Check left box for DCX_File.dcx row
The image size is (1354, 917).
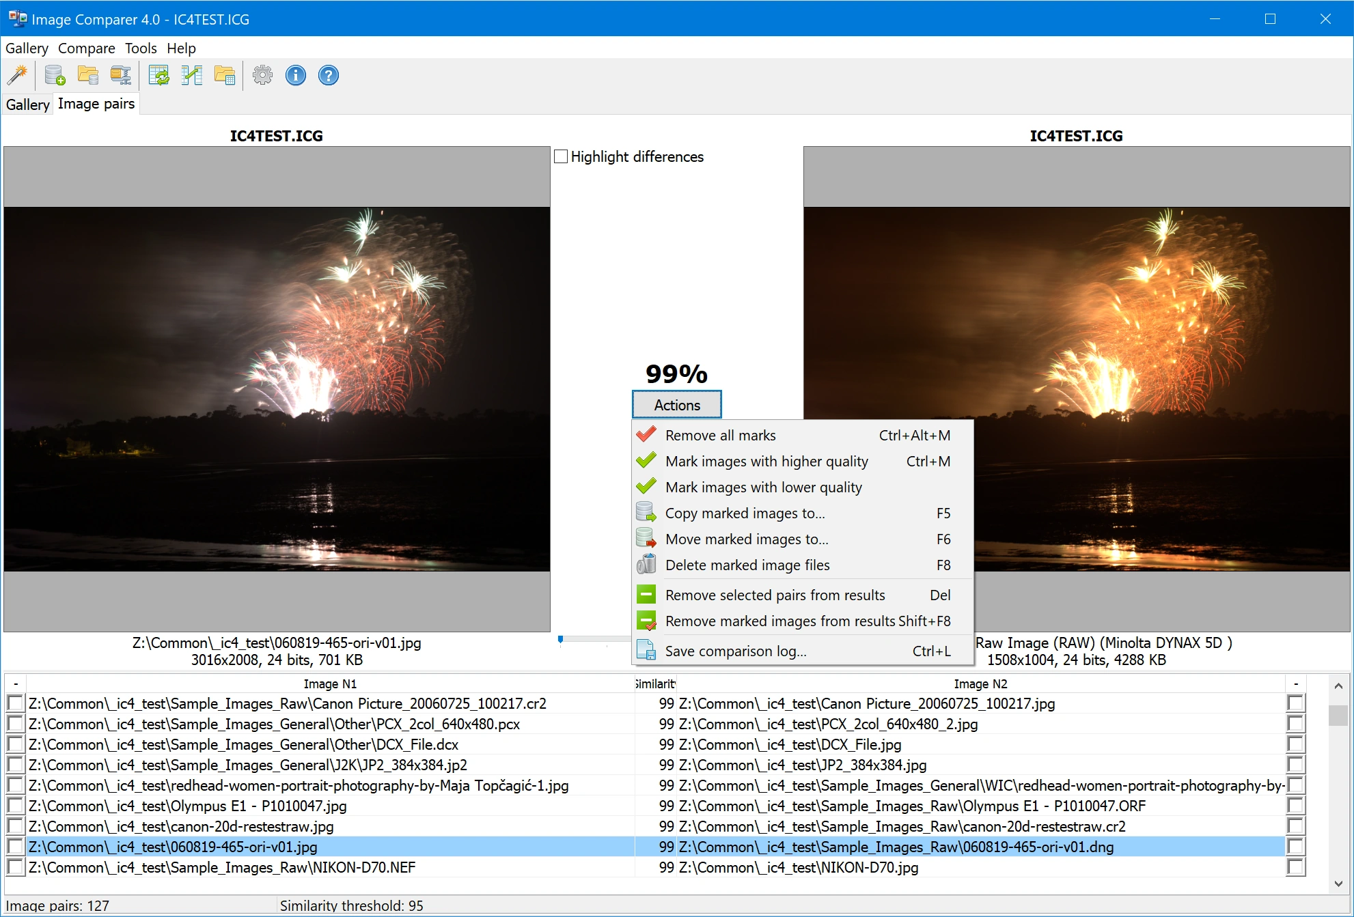pyautogui.click(x=15, y=744)
